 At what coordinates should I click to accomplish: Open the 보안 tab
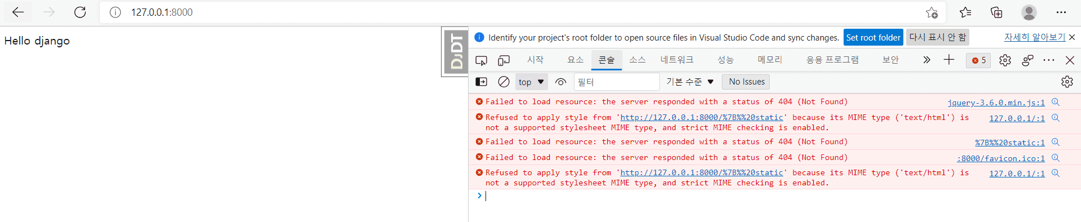point(890,60)
